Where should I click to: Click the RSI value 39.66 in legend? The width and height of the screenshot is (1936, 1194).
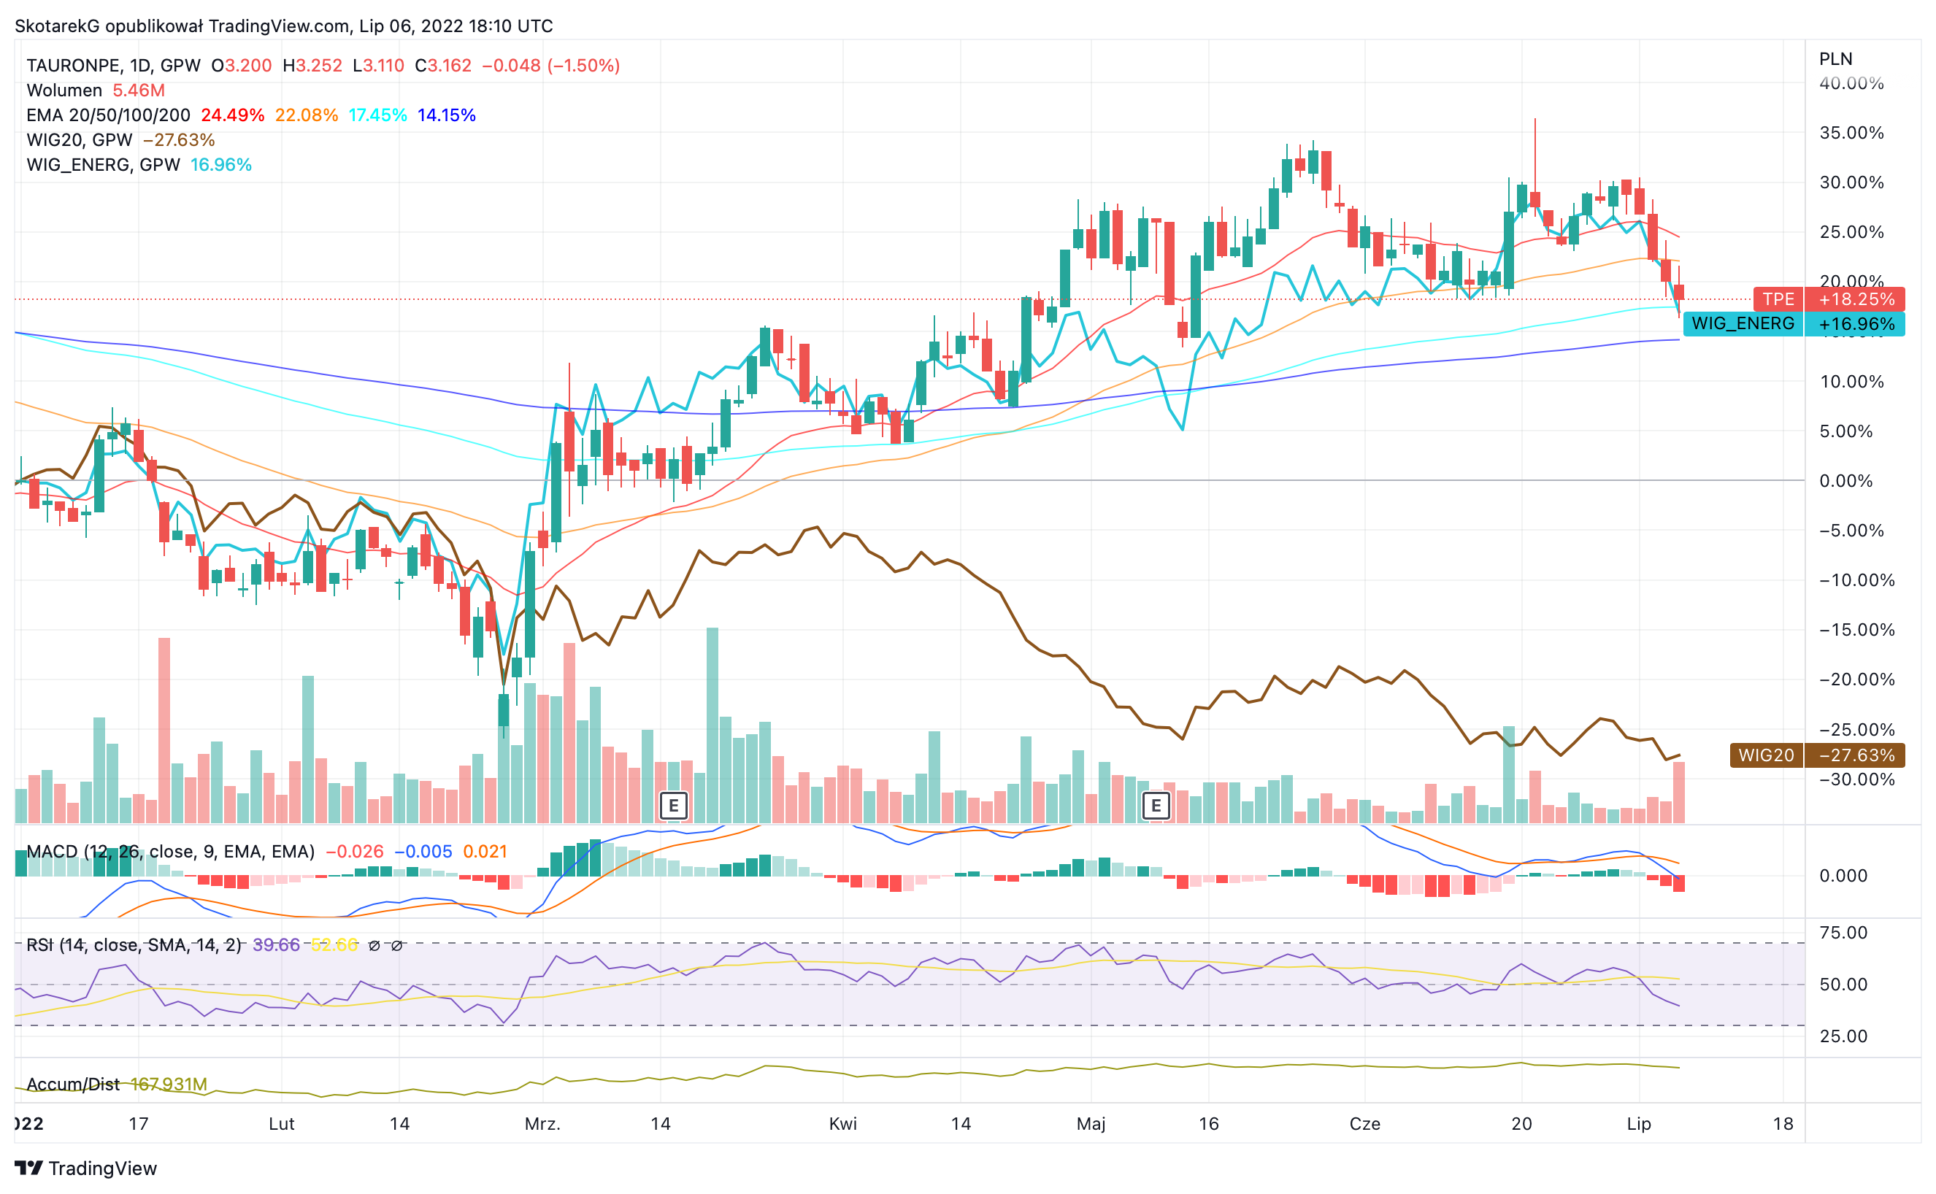[277, 944]
